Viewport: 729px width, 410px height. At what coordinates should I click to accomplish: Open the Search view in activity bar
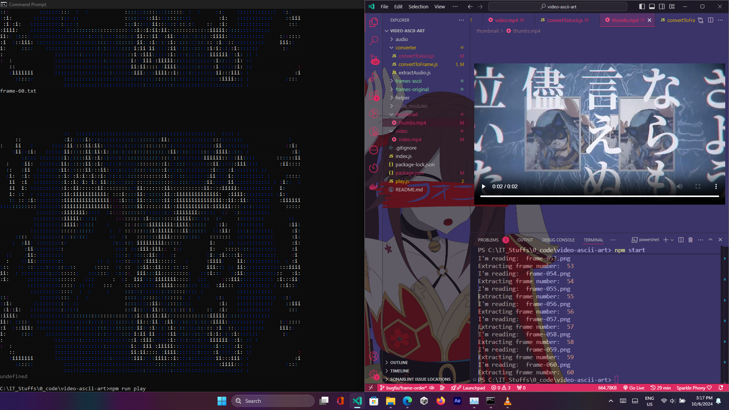click(374, 40)
